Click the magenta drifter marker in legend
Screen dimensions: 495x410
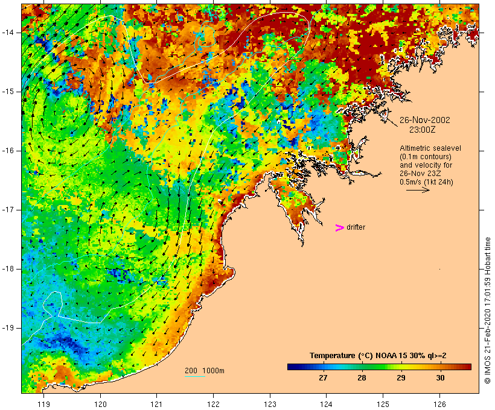(339, 228)
